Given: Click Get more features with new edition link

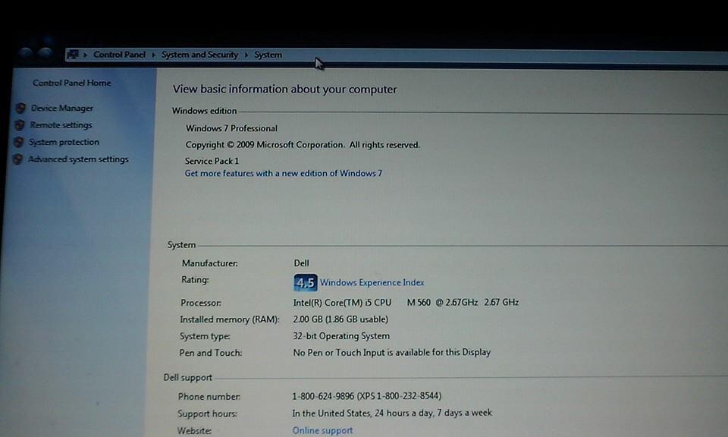Looking at the screenshot, I should click(x=283, y=173).
